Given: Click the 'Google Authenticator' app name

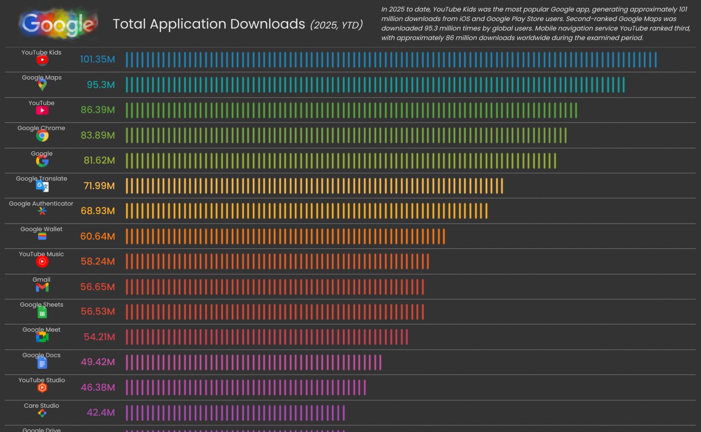Looking at the screenshot, I should 41,204.
